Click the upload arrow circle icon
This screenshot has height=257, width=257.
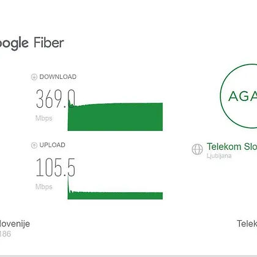[34, 145]
